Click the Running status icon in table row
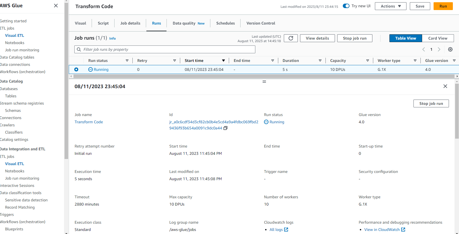 tap(91, 69)
